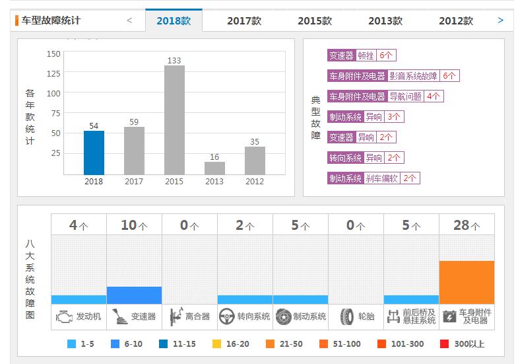
Task: Click the brake disc 制动系统 icon
Action: click(283, 316)
